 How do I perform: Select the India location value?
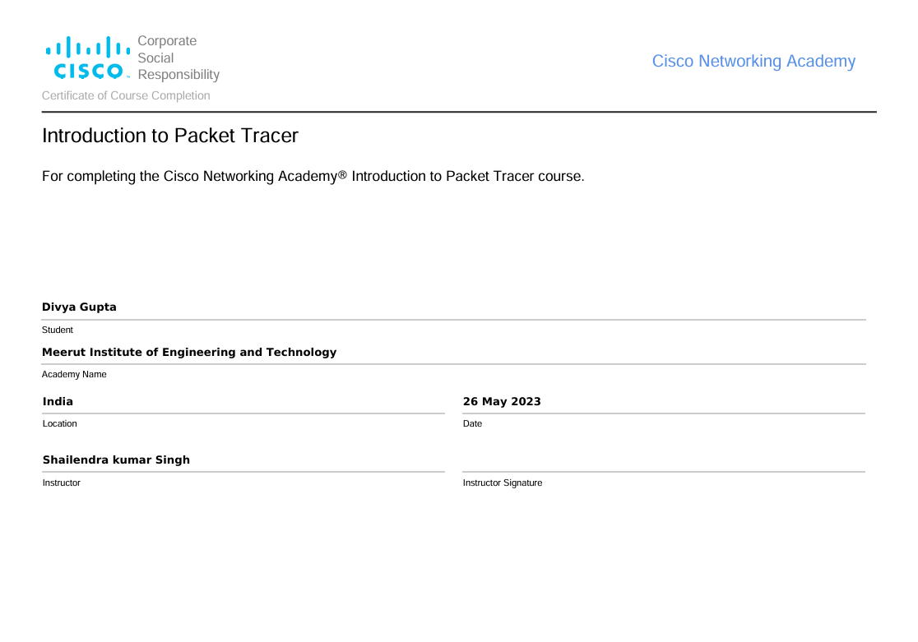(58, 401)
